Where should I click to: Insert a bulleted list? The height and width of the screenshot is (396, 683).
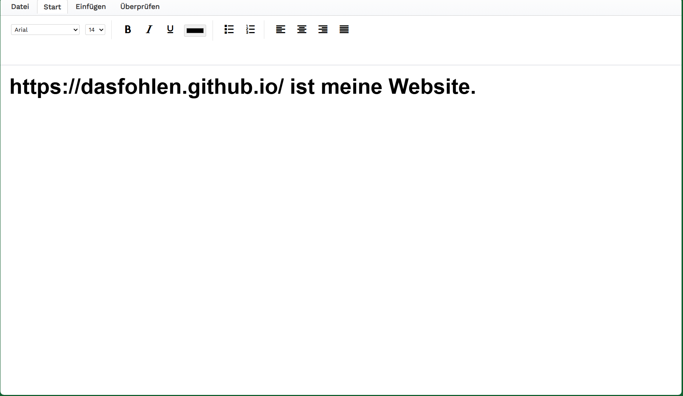click(x=229, y=30)
